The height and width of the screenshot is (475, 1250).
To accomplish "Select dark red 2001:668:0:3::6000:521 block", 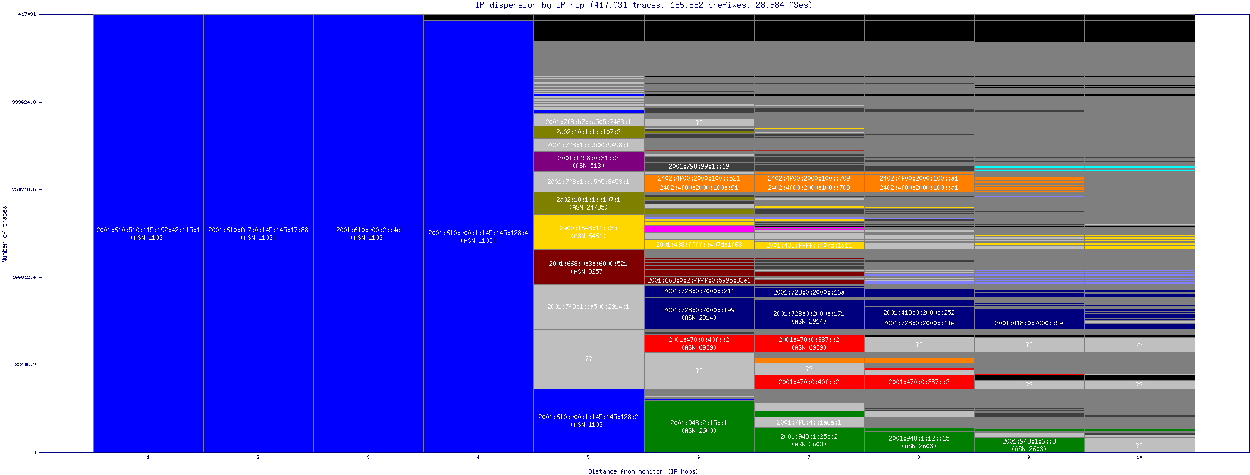I will [588, 267].
